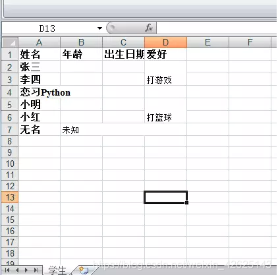Select row 4 header
The image size is (278, 277).
coord(9,92)
